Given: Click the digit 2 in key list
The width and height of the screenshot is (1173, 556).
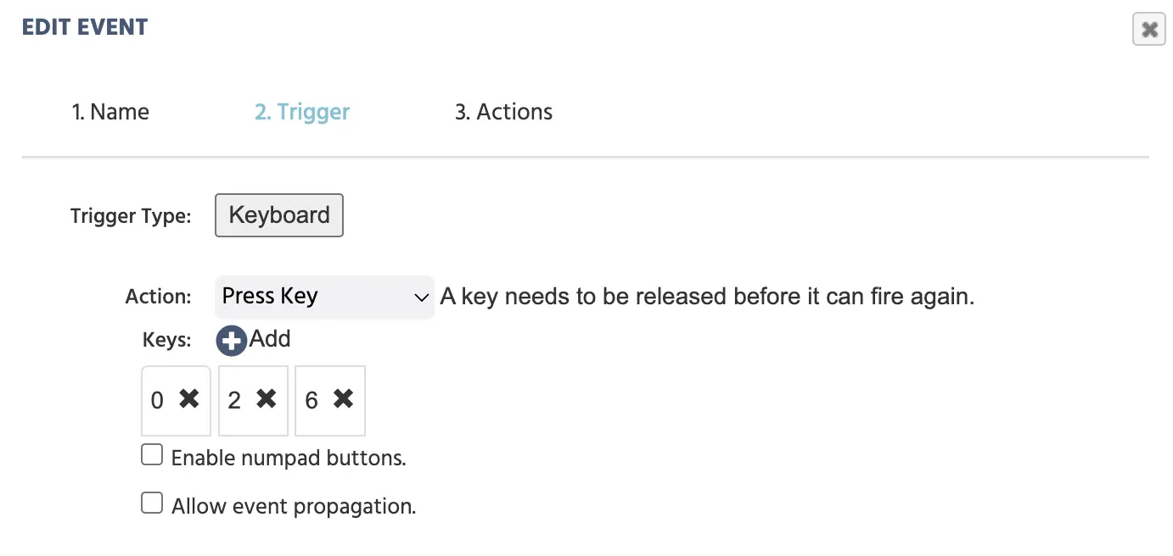Looking at the screenshot, I should point(234,400).
